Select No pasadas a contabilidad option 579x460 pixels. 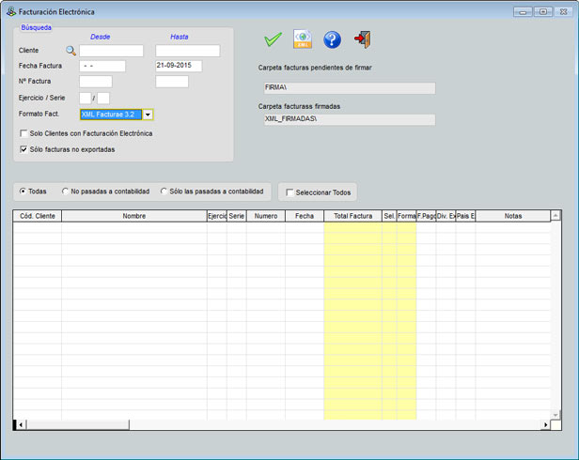[x=66, y=192]
